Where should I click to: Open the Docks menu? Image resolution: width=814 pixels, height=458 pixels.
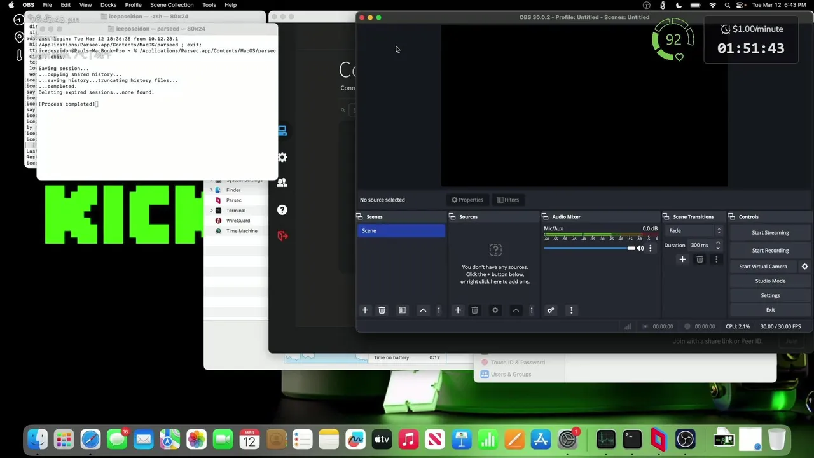coord(108,5)
